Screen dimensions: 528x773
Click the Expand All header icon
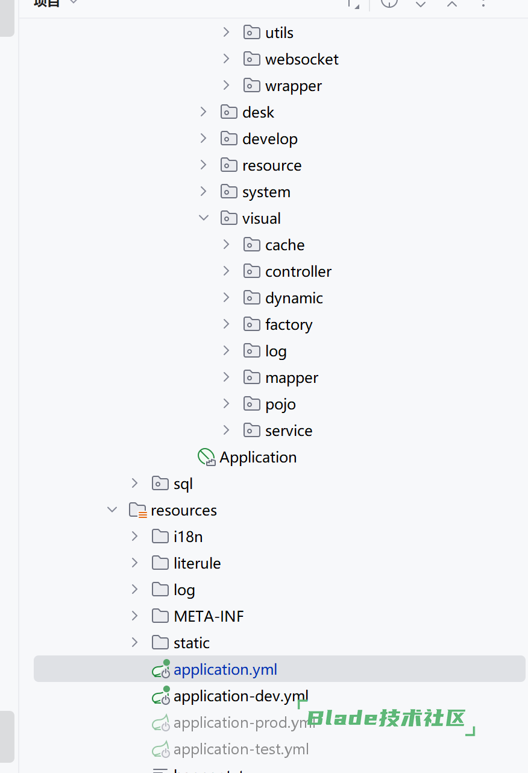click(421, 4)
